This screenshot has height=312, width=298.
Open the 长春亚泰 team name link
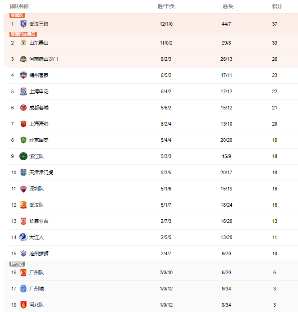coord(39,221)
